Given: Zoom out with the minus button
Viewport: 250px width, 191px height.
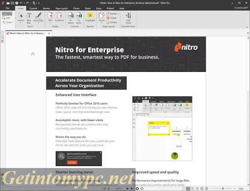Looking at the screenshot, I should tap(211, 189).
